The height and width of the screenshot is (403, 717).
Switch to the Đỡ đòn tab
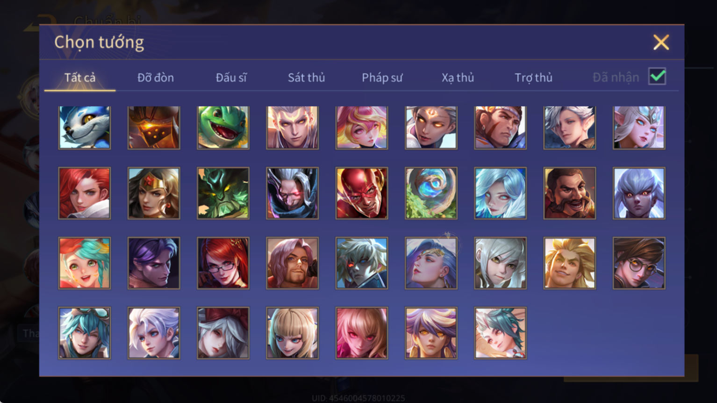pos(156,78)
